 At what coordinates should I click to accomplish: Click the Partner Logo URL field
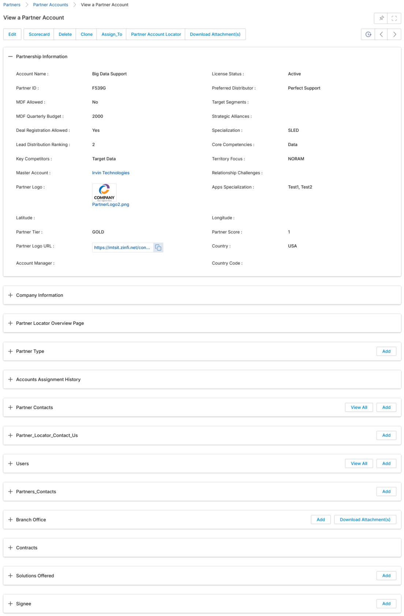(x=123, y=247)
